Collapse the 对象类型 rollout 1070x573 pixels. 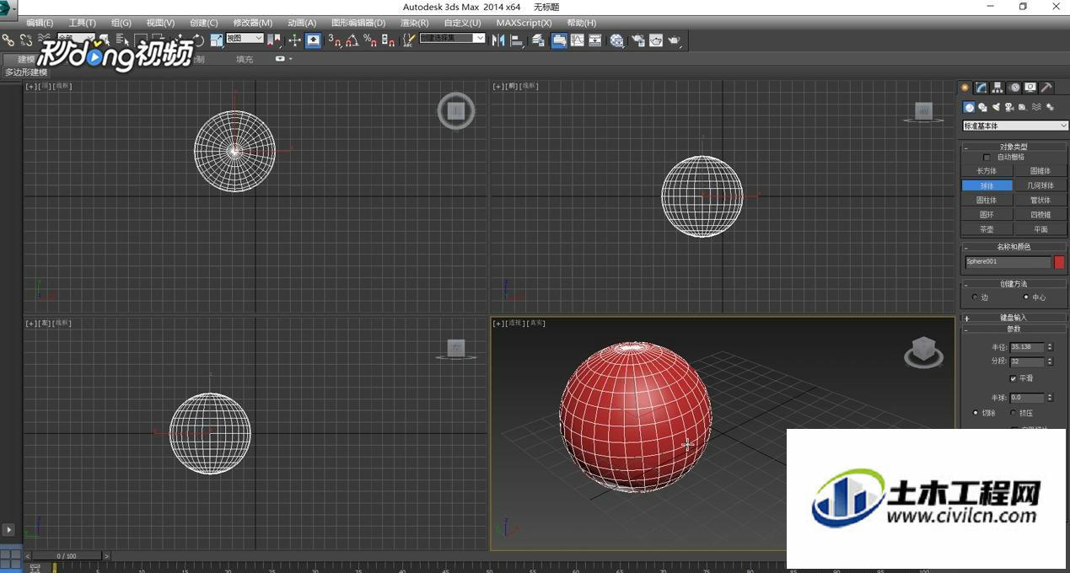(1014, 147)
